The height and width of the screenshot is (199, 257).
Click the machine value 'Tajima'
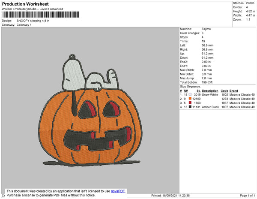pyautogui.click(x=206, y=29)
